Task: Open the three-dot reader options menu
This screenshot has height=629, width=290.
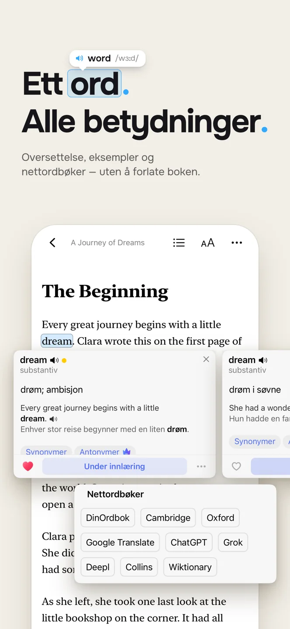Action: (237, 242)
